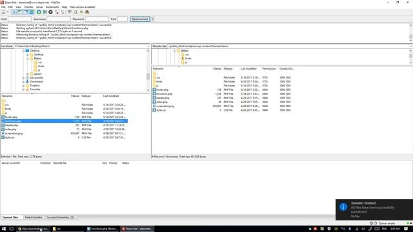Expand the Dropbox node in local tree
The width and height of the screenshot is (413, 232).
pyautogui.click(x=23, y=86)
